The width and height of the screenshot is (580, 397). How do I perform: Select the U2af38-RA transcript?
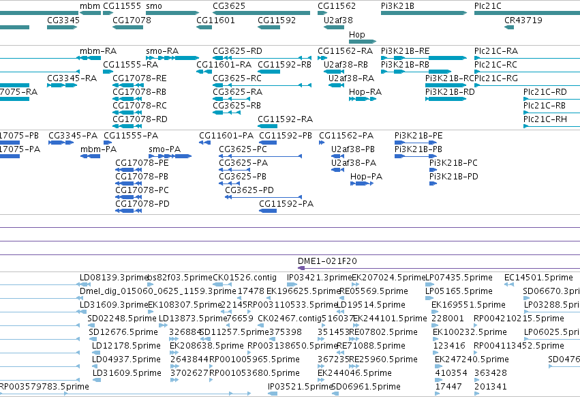[x=336, y=85]
